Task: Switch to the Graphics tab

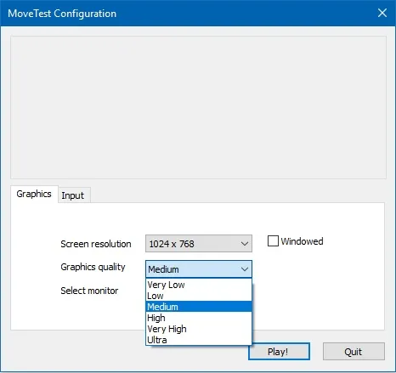Action: (34, 194)
